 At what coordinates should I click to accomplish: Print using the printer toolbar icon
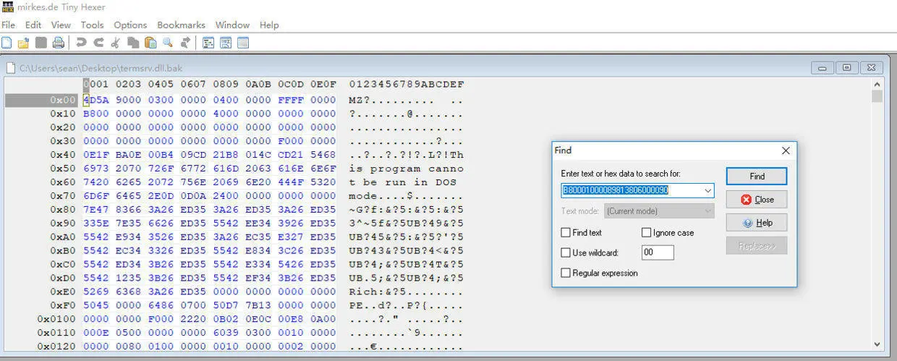point(59,43)
